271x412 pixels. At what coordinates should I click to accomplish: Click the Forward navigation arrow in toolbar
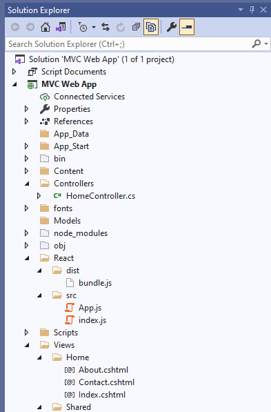coord(30,27)
